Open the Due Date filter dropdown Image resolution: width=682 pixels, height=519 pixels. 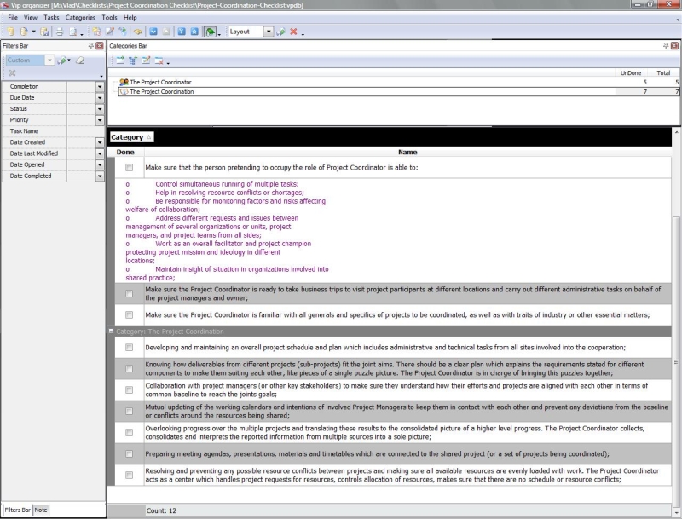[x=100, y=98]
